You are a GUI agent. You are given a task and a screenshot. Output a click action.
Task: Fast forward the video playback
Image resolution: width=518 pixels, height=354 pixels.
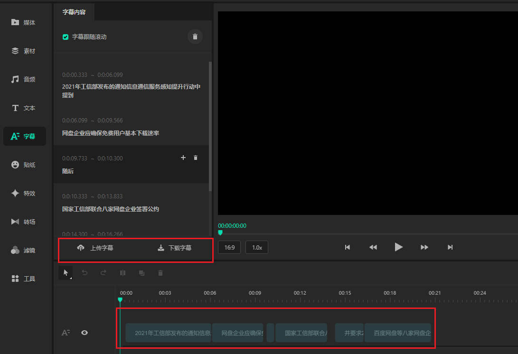424,247
